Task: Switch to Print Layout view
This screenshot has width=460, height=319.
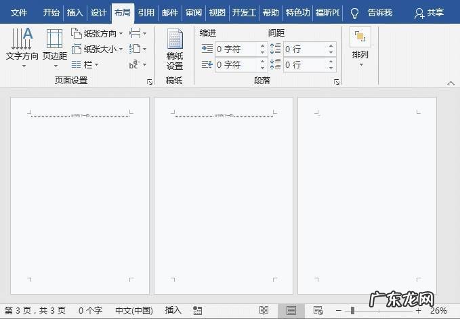Action: click(x=291, y=310)
